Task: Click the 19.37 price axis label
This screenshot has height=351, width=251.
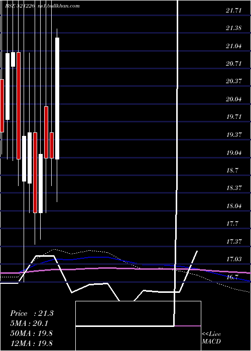Action: (x=234, y=135)
